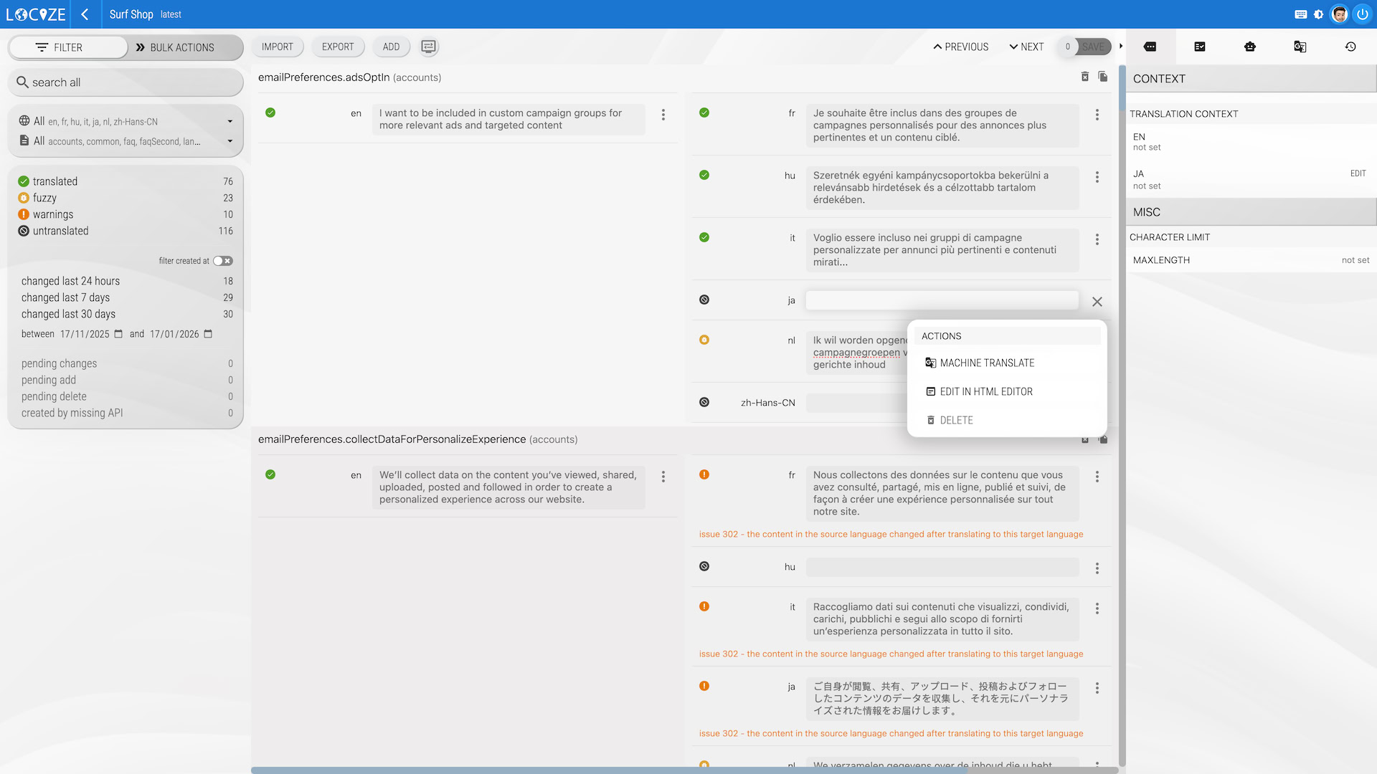Click the empty ja translation field
This screenshot has width=1377, height=774.
942,300
